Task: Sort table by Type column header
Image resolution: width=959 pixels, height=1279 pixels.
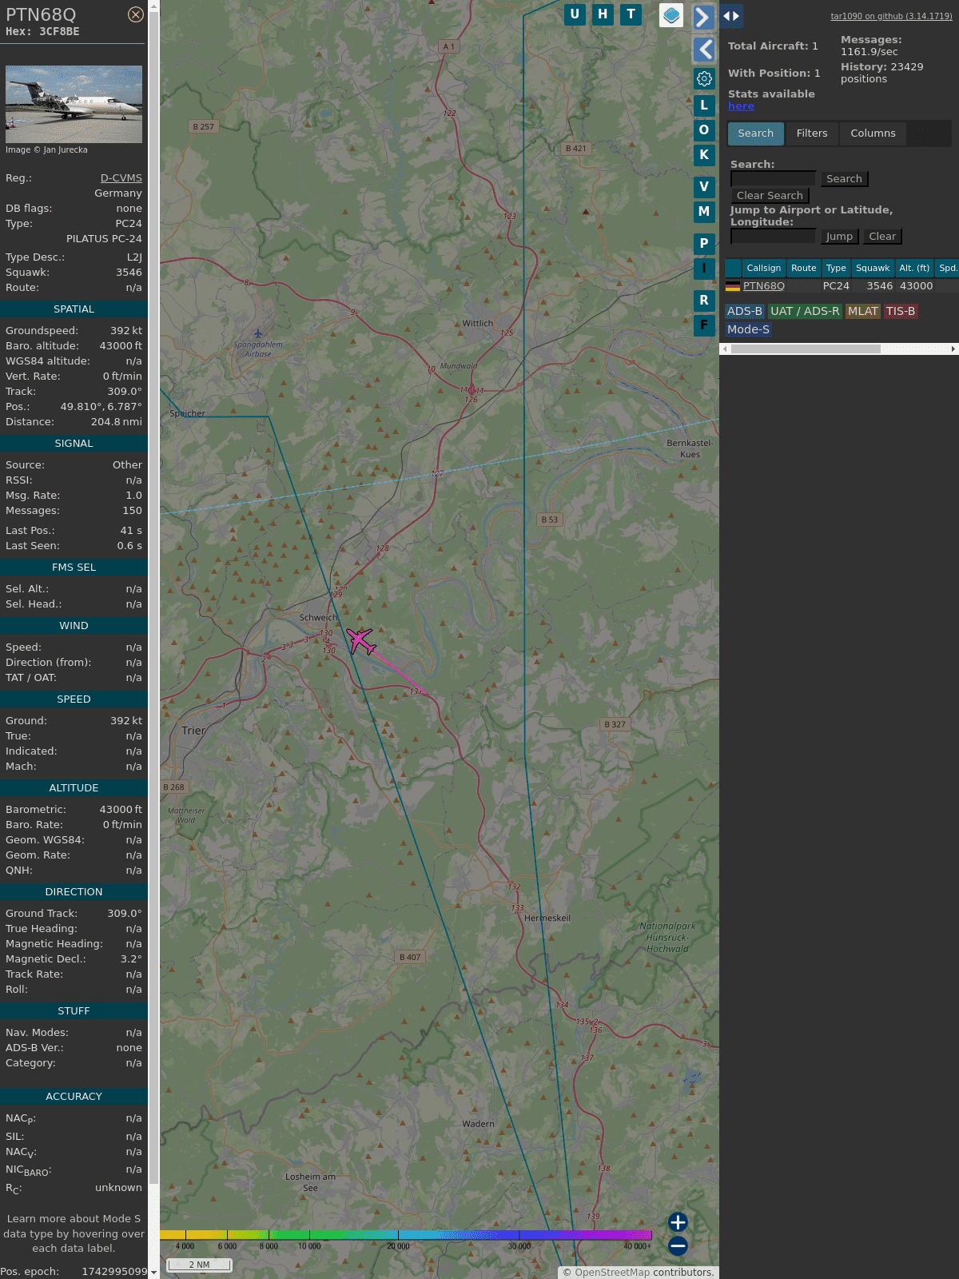Action: click(836, 268)
